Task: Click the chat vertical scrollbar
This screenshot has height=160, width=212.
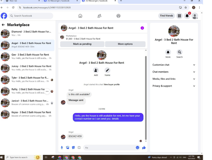Action: pos(146,98)
